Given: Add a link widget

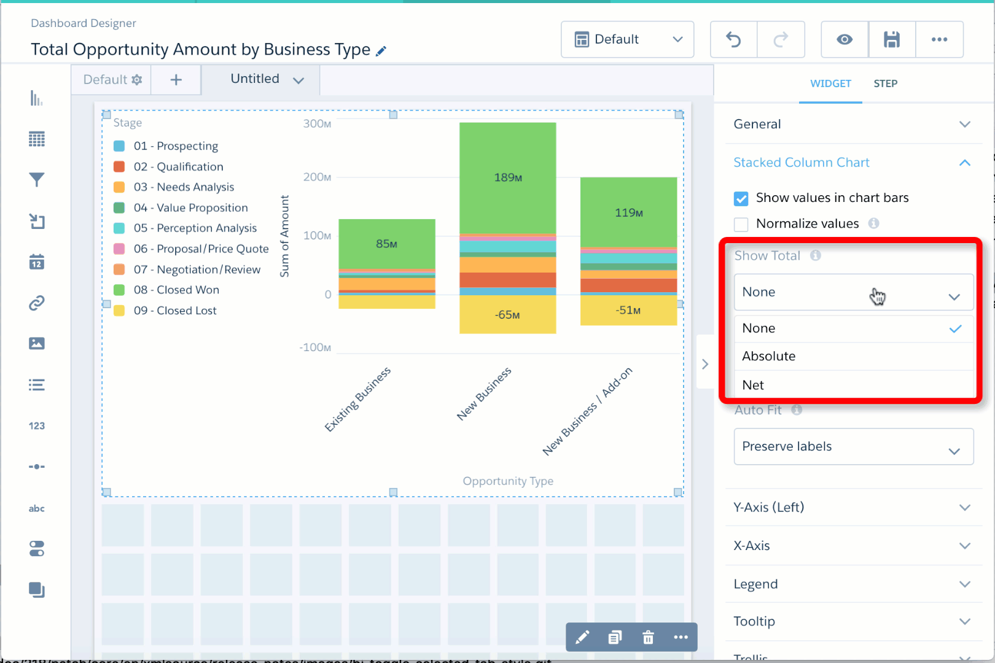Looking at the screenshot, I should coord(37,303).
